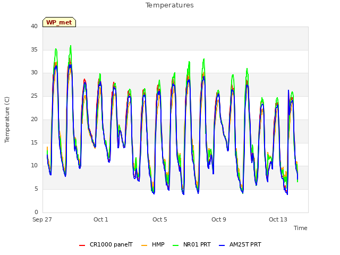This screenshot has width=340, height=255.
Task: Click the green NR01 PRT legend marker
Action: (x=176, y=245)
